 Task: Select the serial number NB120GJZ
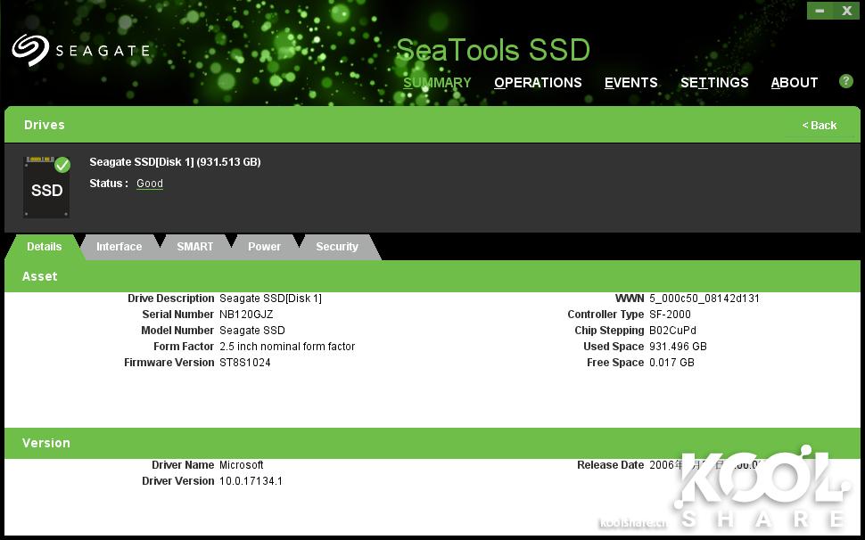pyautogui.click(x=246, y=314)
